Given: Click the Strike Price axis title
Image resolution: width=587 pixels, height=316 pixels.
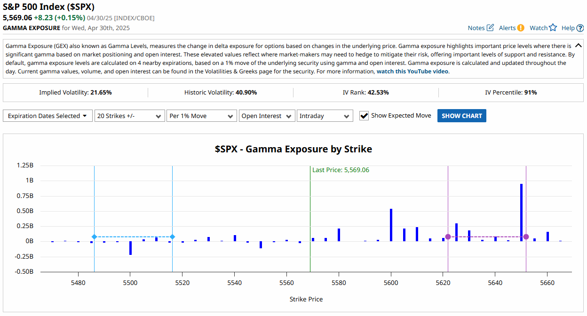Looking at the screenshot, I should click(x=306, y=299).
